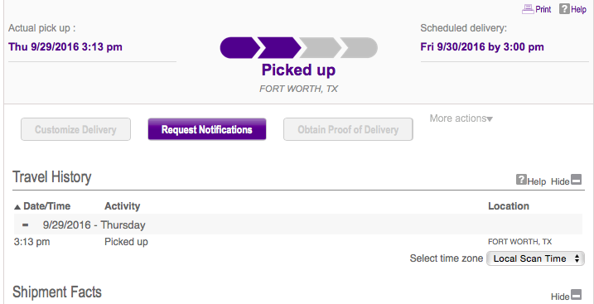Open the Local Scan Time selector
Viewport: 594px width, 304px height.
pyautogui.click(x=535, y=258)
